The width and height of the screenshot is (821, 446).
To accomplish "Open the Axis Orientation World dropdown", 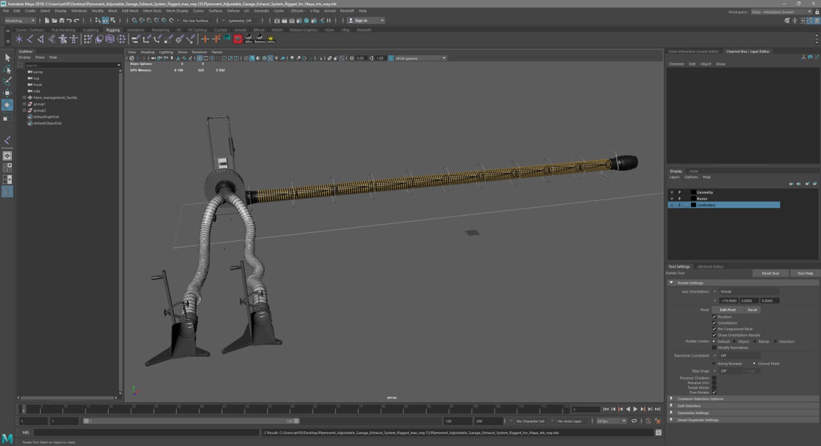I will point(749,292).
